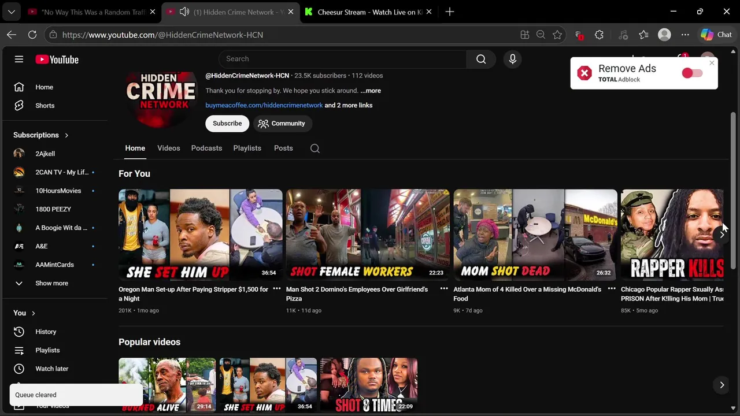Switch to the Videos tab
Screen dimensions: 740x416
tap(169, 148)
